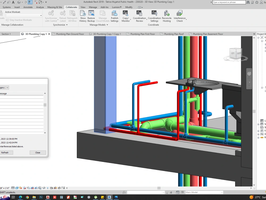Image resolution: width=266 pixels, height=200 pixels.
Task: Expand the Manage Models panel dropdown
Action: pyautogui.click(x=99, y=25)
